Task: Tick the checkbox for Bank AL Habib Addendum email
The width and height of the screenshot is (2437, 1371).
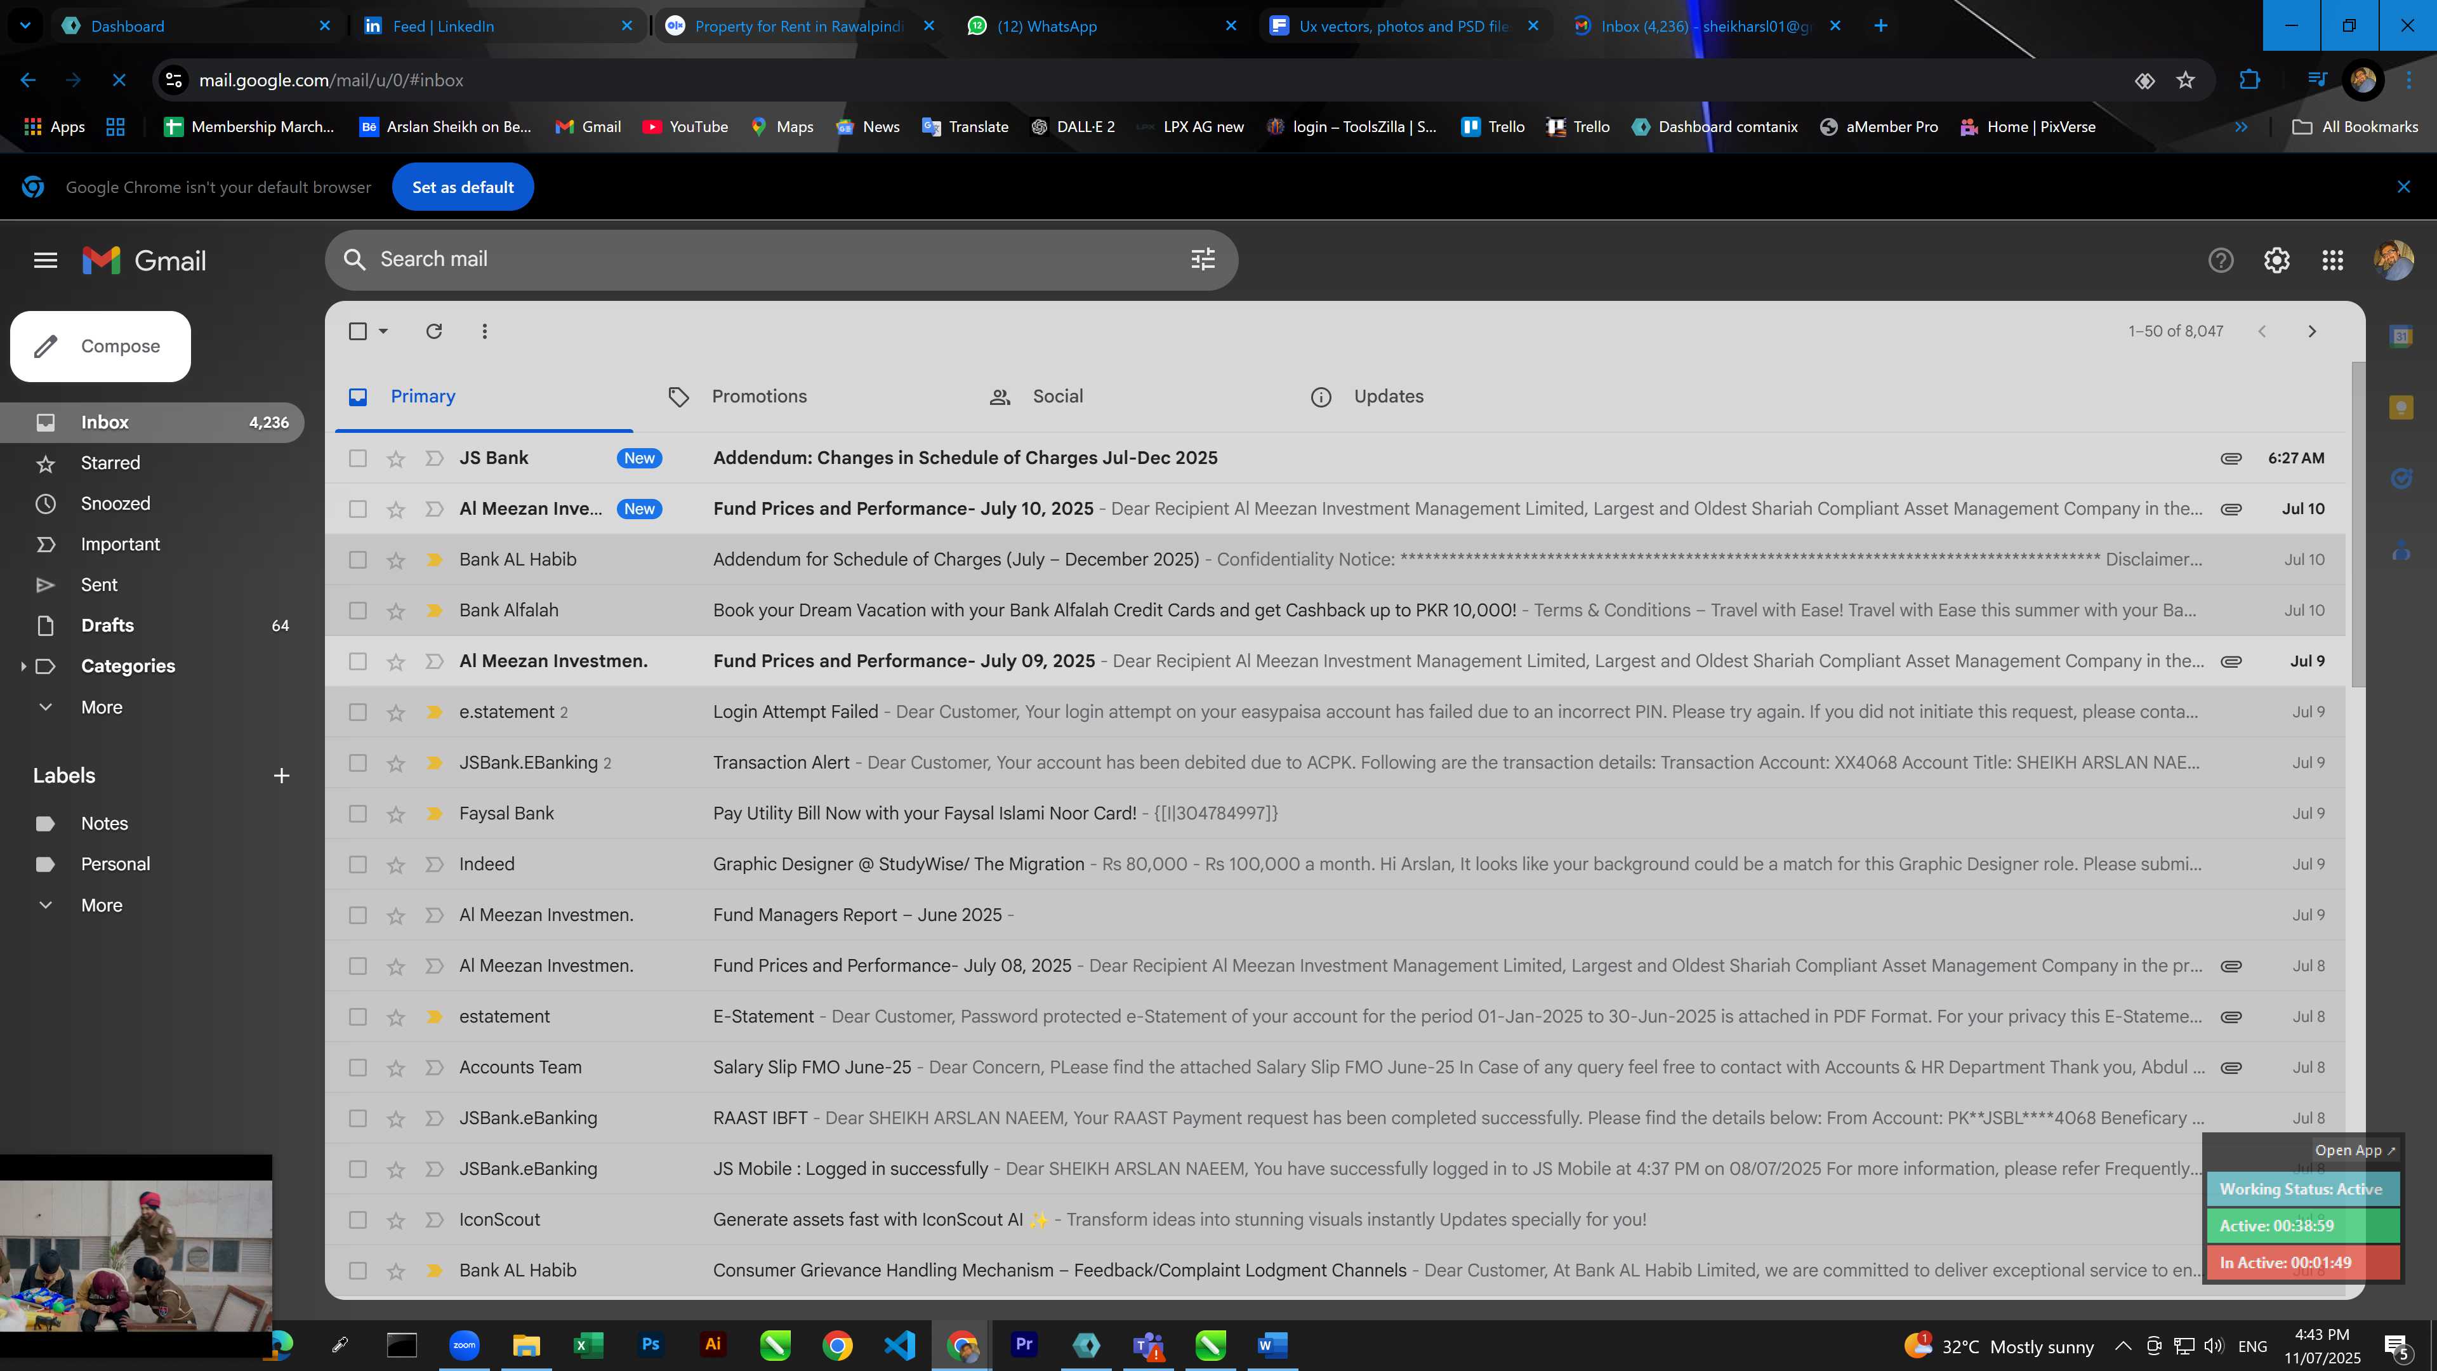Action: (357, 560)
